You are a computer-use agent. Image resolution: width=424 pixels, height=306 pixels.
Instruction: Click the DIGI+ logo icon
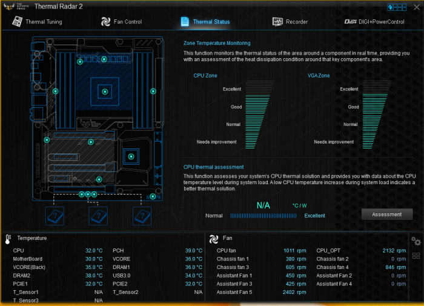tap(351, 22)
